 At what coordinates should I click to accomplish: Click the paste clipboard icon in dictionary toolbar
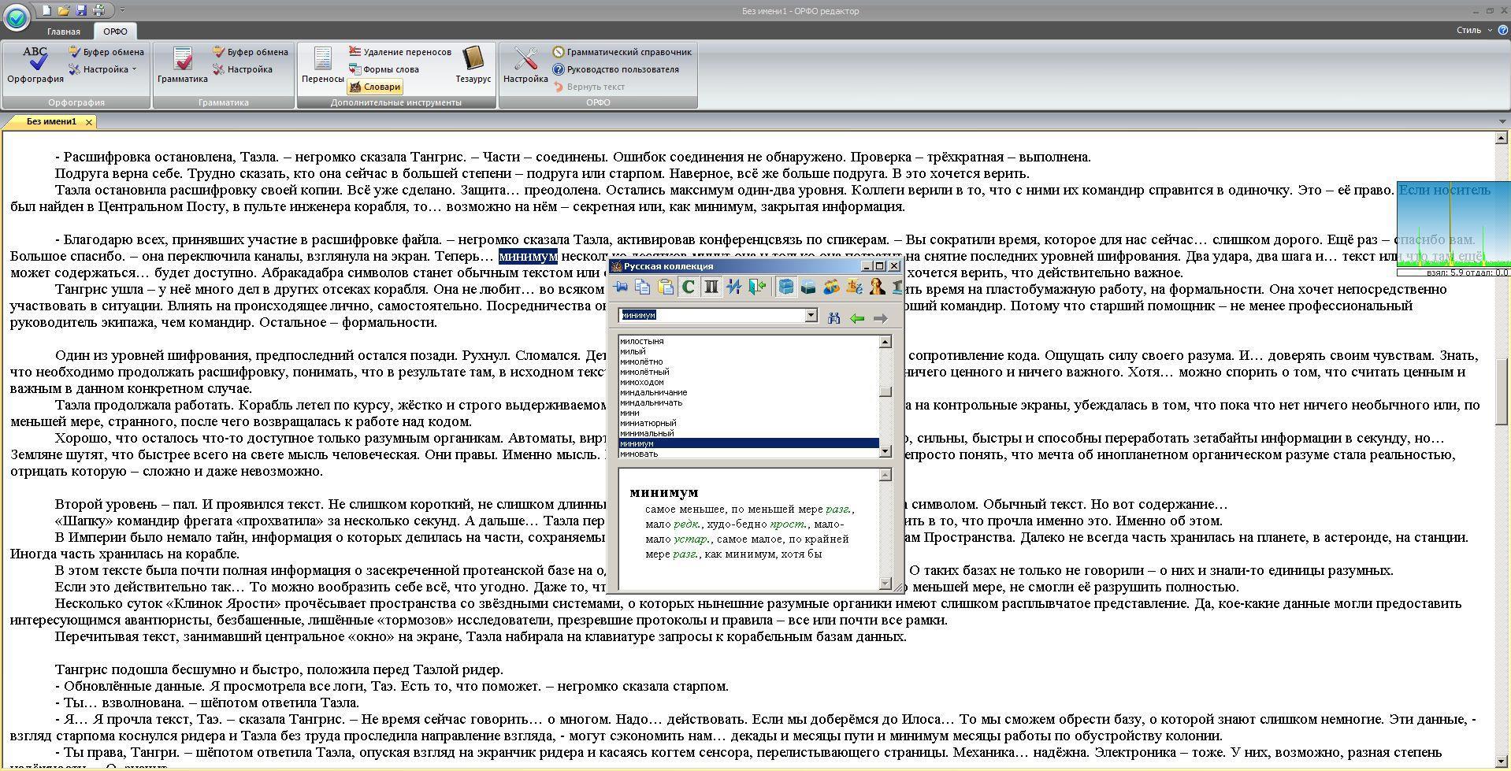(665, 287)
